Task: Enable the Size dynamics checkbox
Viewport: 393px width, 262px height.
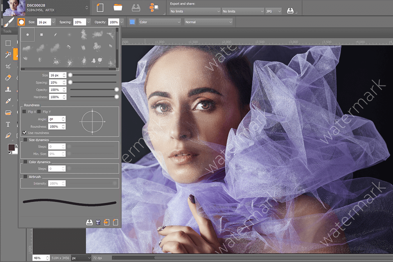Action: click(x=25, y=140)
